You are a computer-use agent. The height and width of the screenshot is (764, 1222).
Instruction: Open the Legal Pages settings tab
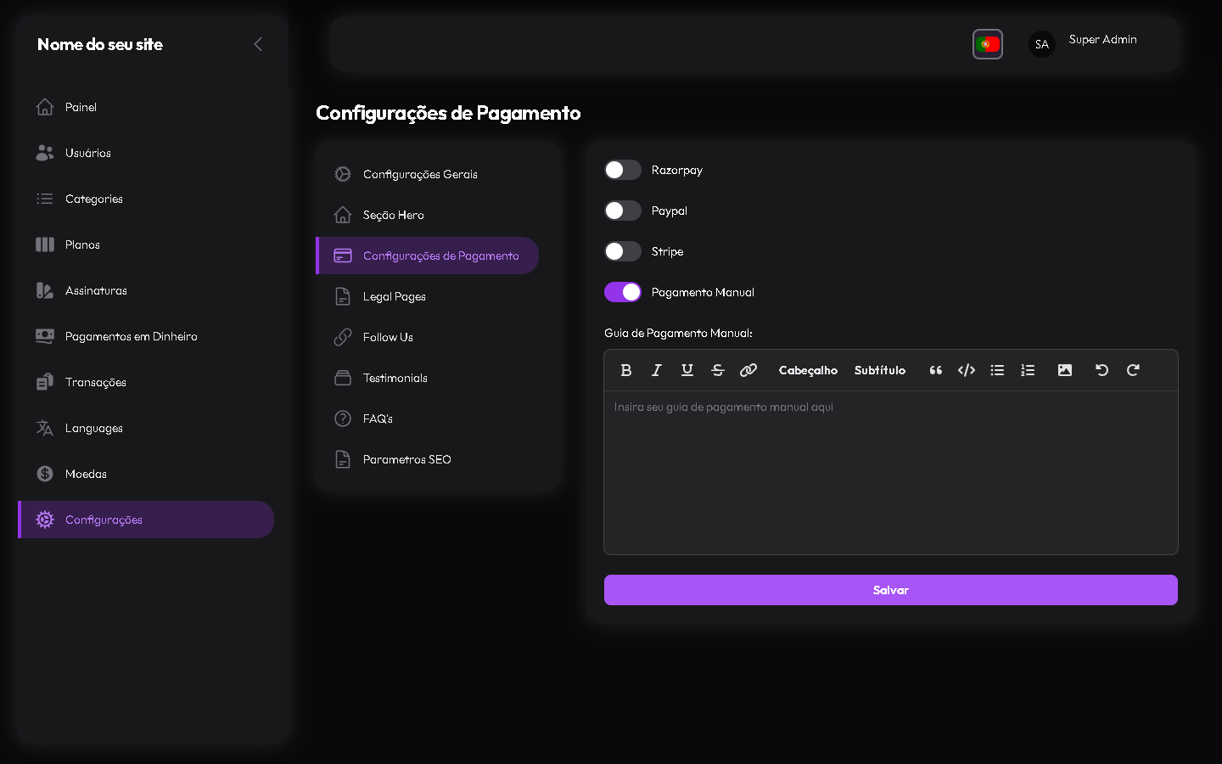[394, 296]
